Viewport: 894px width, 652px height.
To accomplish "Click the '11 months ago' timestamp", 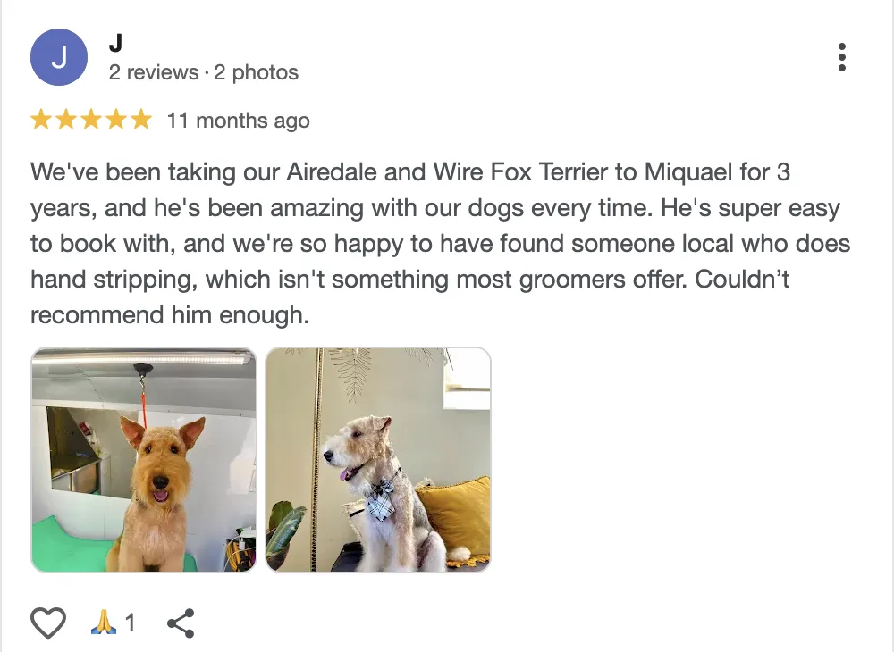I will point(239,121).
